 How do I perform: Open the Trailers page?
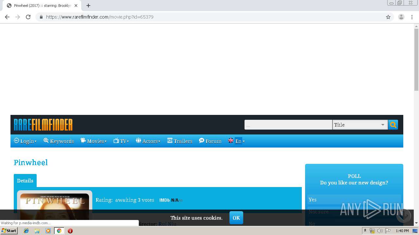pyautogui.click(x=180, y=141)
